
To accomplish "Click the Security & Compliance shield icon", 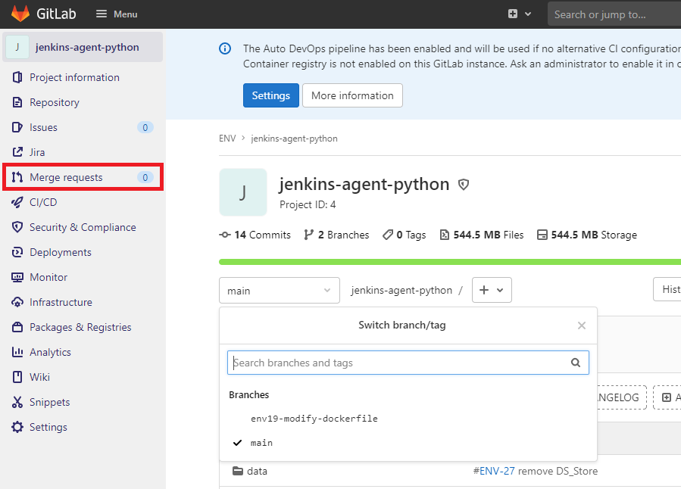I will [x=17, y=227].
